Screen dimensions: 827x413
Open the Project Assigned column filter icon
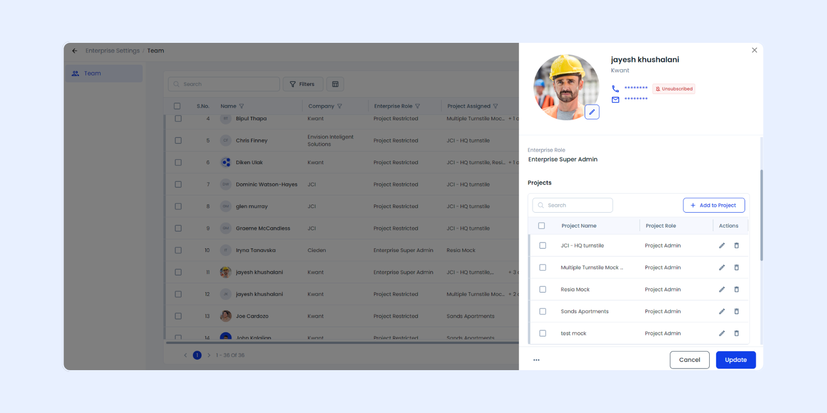point(496,106)
